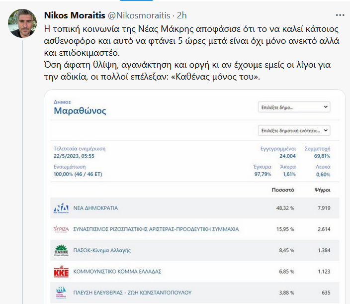Click the 22/5/2023, 05:55 update timestamp
Image resolution: width=350 pixels, height=304 pixels.
[x=74, y=156]
